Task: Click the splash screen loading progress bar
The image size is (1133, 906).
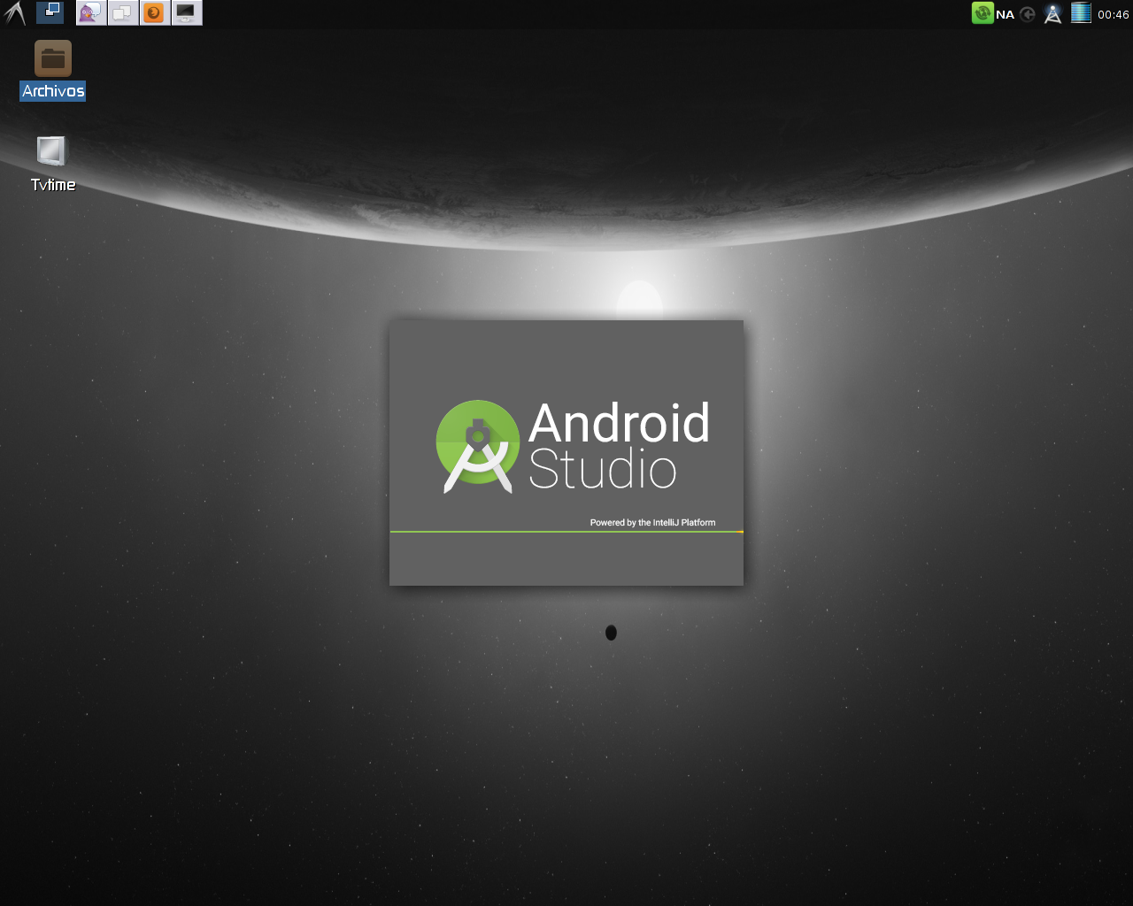Action: pos(566,532)
